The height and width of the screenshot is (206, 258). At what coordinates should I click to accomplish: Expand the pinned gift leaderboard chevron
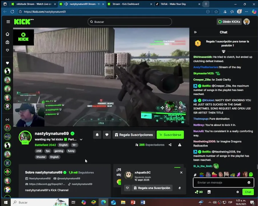[223, 51]
